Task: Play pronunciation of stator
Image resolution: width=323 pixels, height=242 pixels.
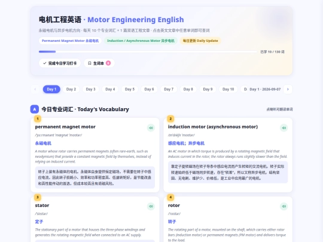Action: point(151,206)
